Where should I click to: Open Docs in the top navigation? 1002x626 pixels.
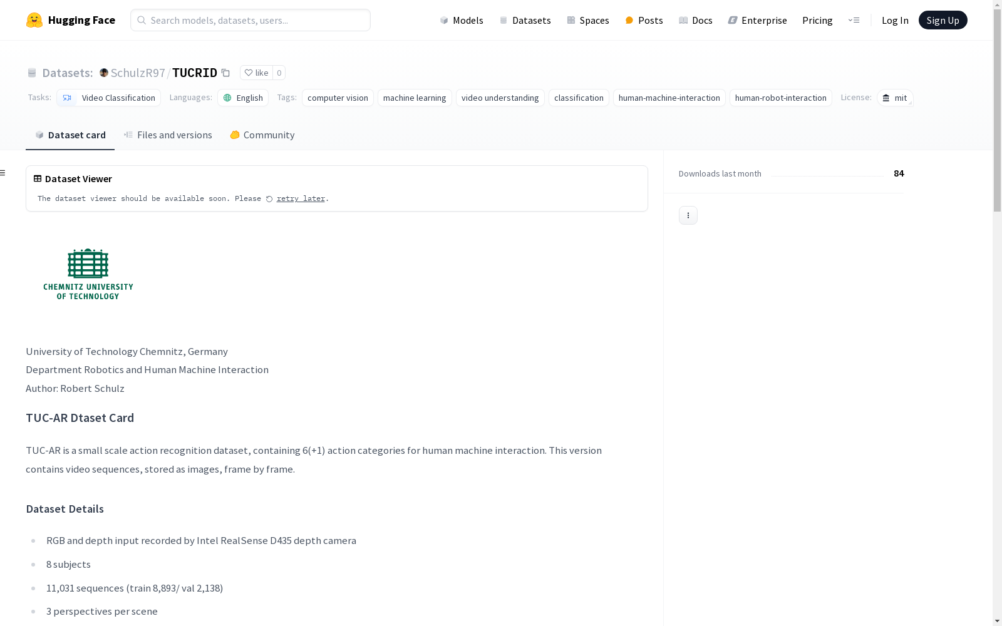tap(696, 20)
